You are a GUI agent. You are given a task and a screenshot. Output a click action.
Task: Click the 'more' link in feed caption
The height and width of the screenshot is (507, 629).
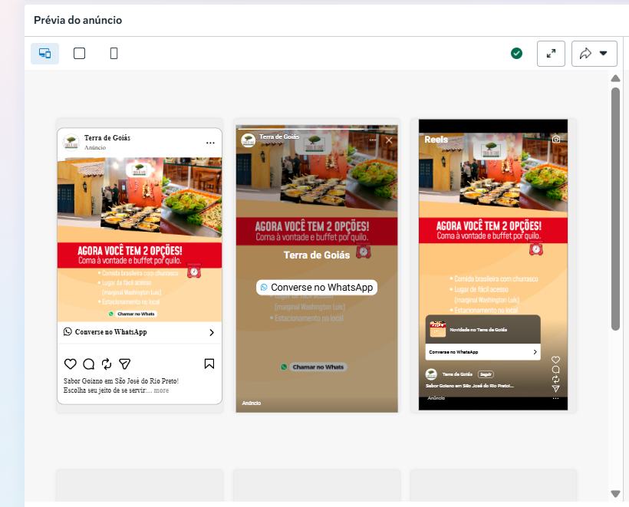click(161, 390)
